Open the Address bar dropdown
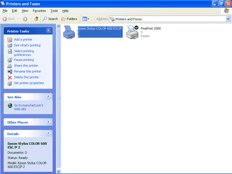 (228, 19)
